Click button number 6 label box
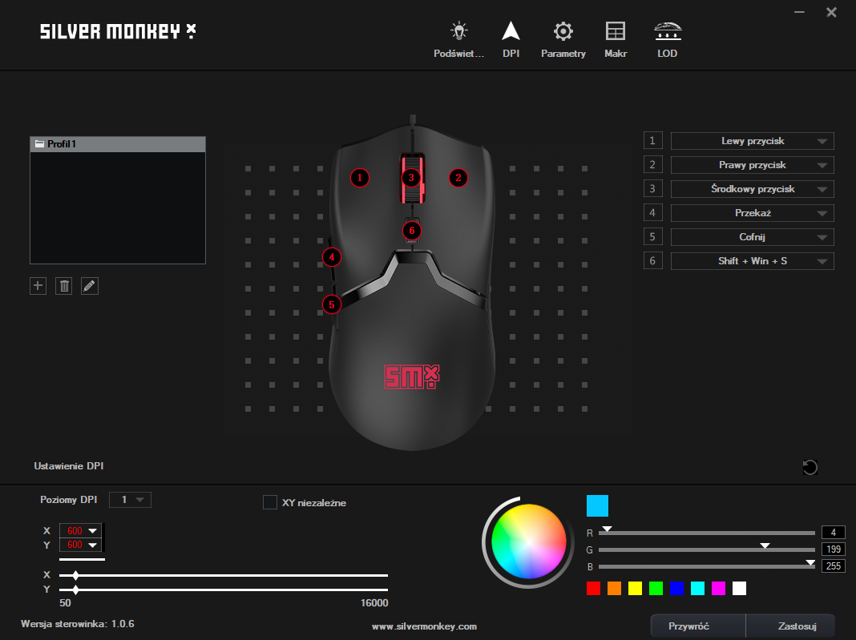The width and height of the screenshot is (856, 640). pos(652,261)
